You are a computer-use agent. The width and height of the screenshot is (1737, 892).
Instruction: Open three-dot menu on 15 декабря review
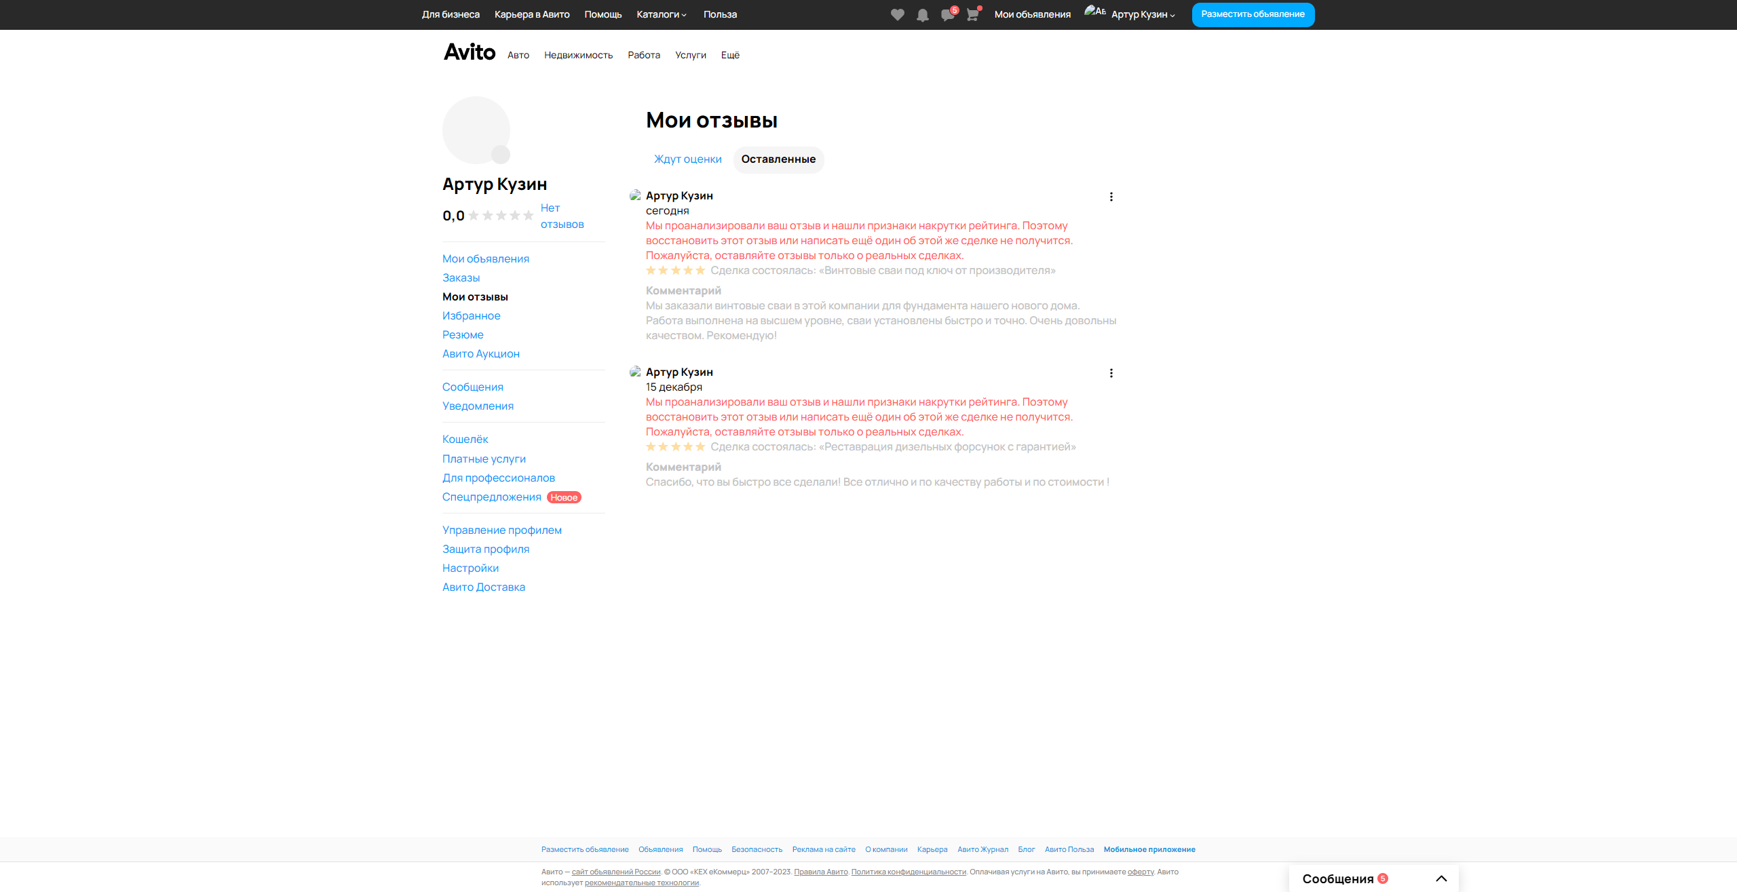[x=1111, y=373]
